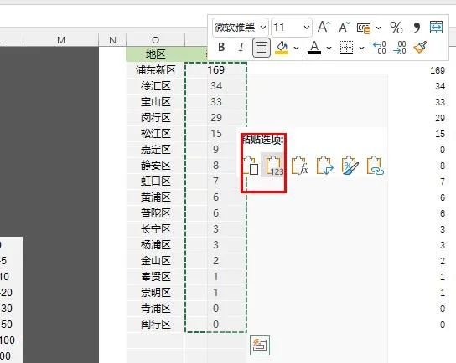The image size is (456, 363).
Task: Click the 长宁区 cell
Action: click(156, 229)
